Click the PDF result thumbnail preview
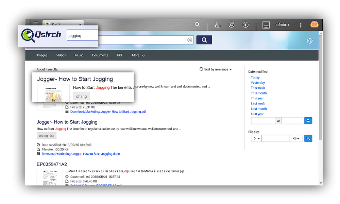The height and width of the screenshot is (204, 340). click(53, 93)
